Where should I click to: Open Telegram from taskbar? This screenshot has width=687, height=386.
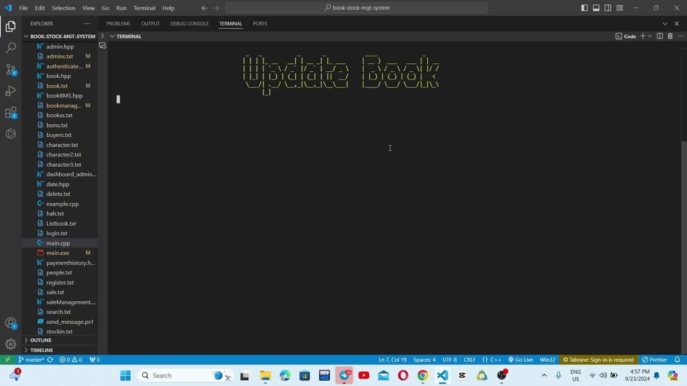point(344,375)
